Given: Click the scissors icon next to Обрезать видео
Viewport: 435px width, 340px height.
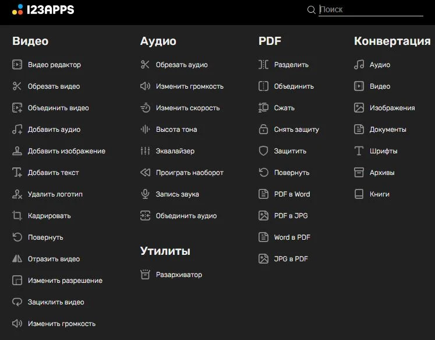Looking at the screenshot, I should [17, 86].
